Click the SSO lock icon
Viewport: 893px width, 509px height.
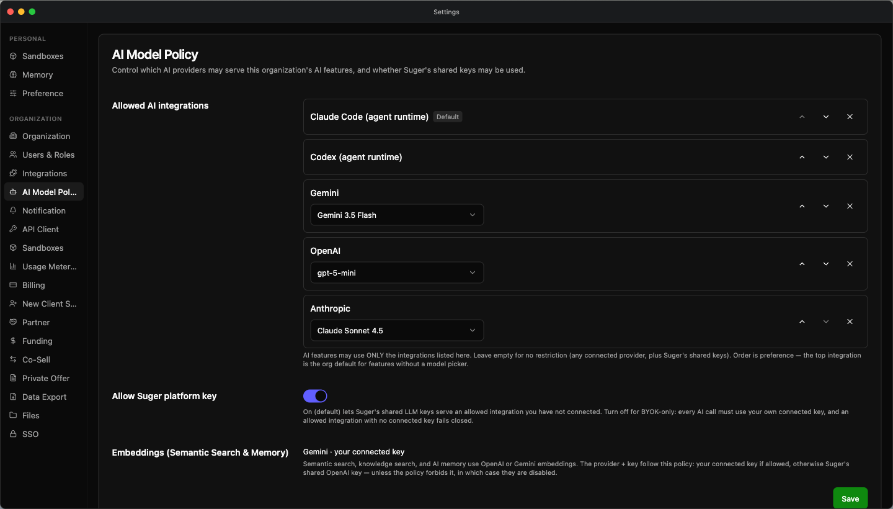(13, 434)
